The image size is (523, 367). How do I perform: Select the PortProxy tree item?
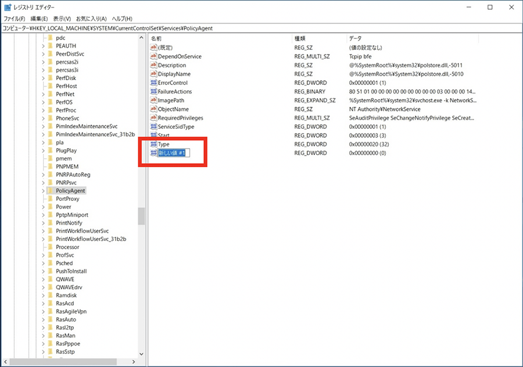(67, 199)
